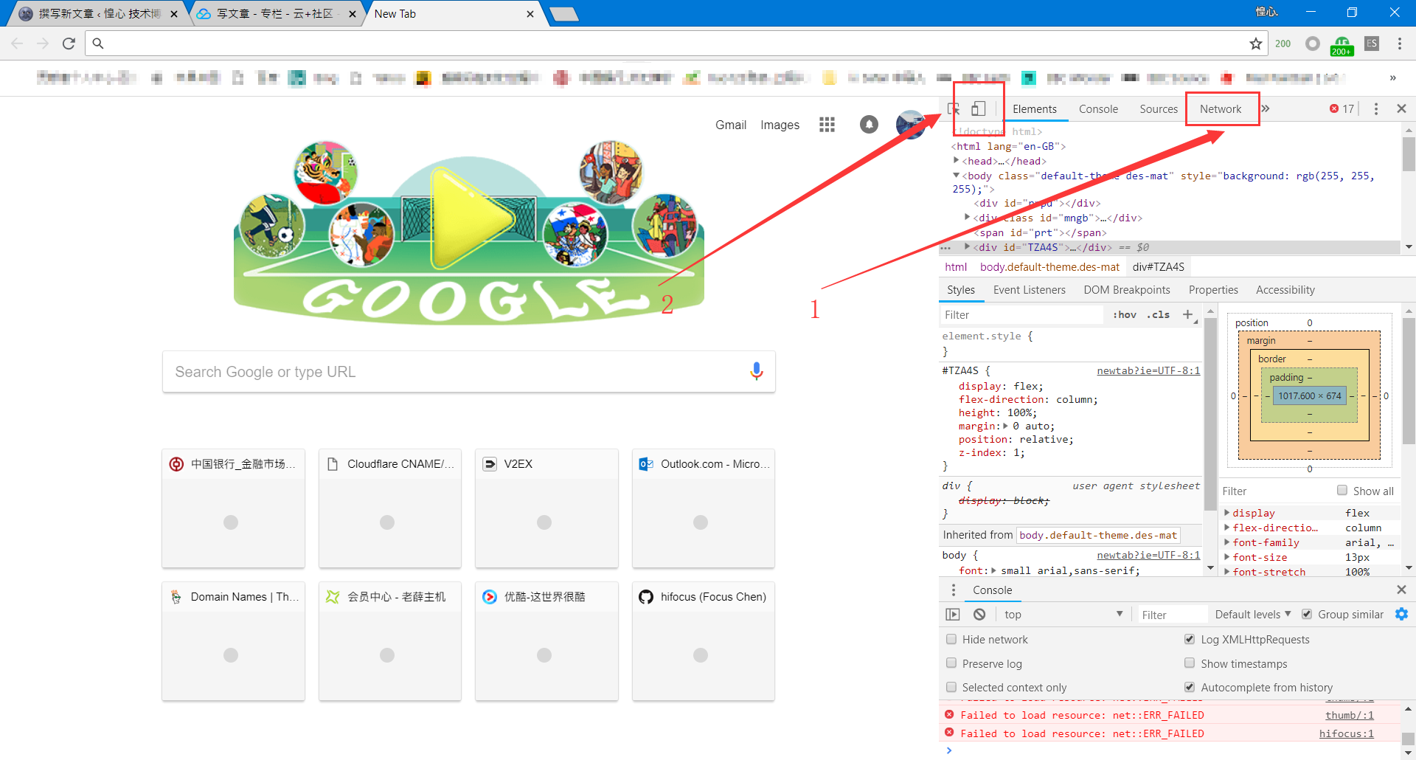Uncheck Group similar
Viewport: 1416px width, 760px height.
coord(1307,614)
